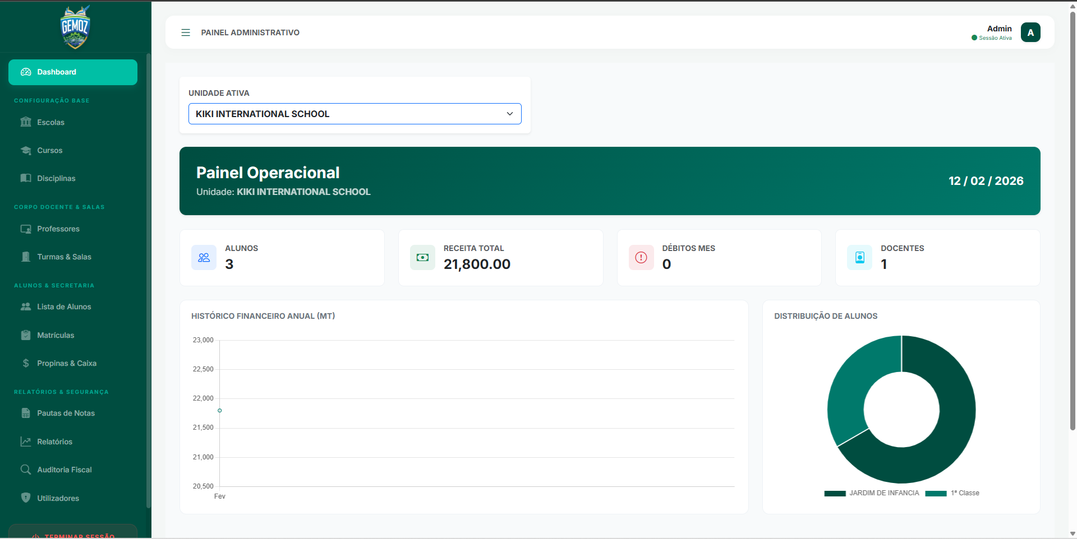Viewport: 1077px width, 539px height.
Task: Toggle JARDIM DE INFANCIA legend entry
Action: pyautogui.click(x=872, y=493)
